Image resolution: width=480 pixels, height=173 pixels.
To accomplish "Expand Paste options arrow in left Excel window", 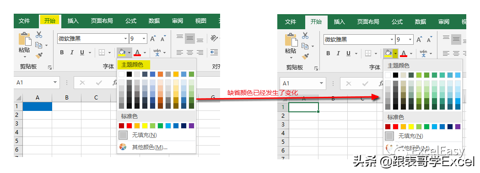I will [x=25, y=57].
